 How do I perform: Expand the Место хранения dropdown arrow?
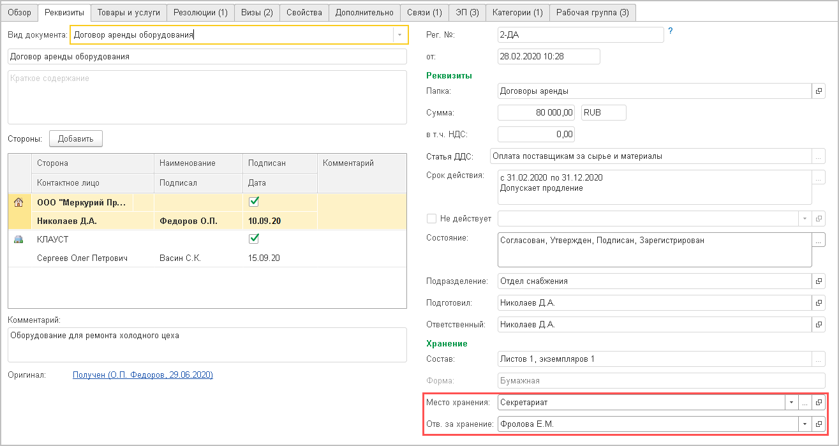click(x=791, y=403)
